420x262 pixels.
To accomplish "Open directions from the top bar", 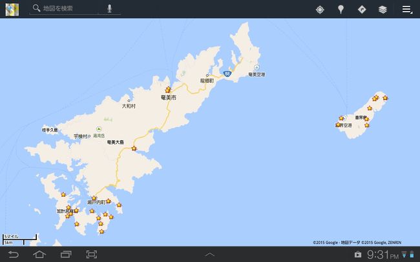I will click(362, 10).
